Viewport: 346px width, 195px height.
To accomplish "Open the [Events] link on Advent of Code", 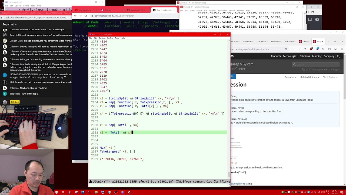I will click(127, 22).
